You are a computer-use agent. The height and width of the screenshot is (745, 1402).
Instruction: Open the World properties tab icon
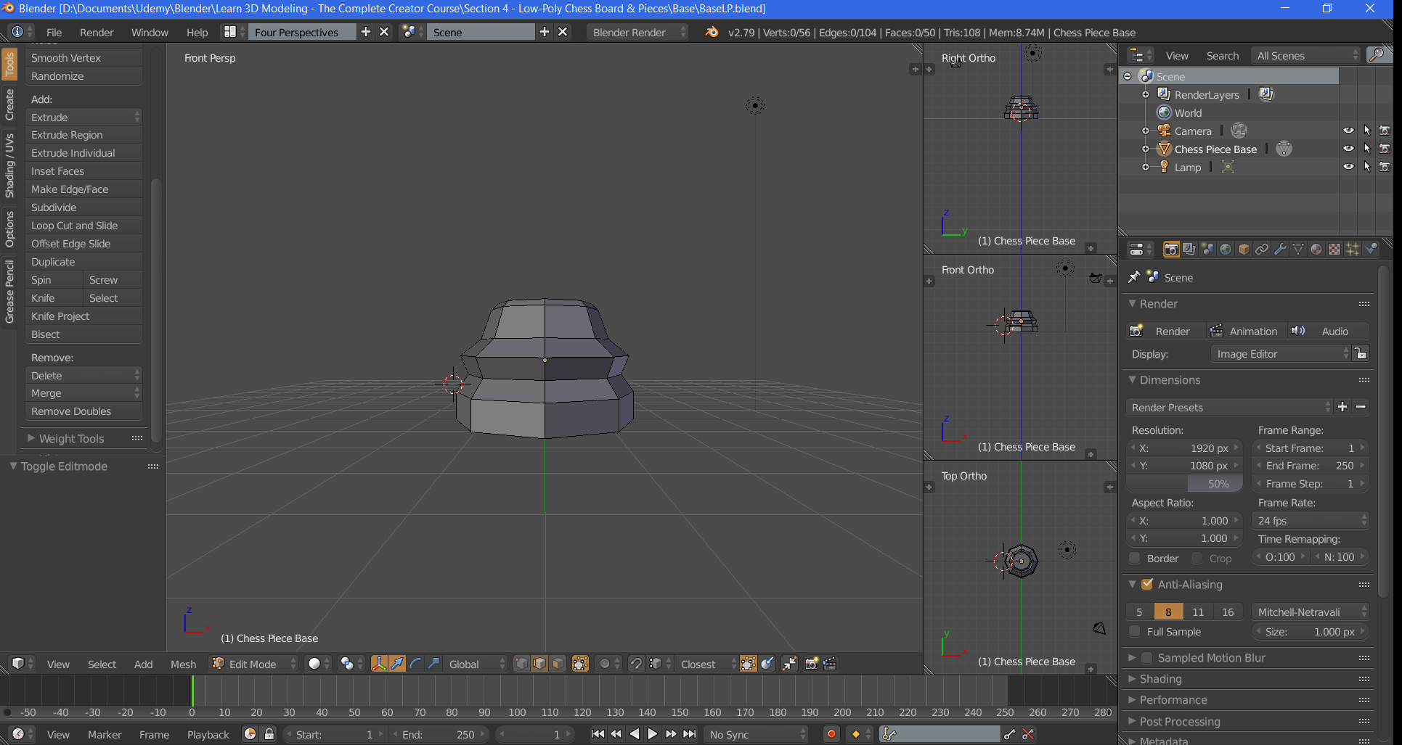tap(1226, 250)
